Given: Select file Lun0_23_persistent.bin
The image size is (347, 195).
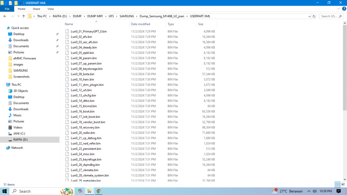Looking at the screenshot, I should 86,149.
